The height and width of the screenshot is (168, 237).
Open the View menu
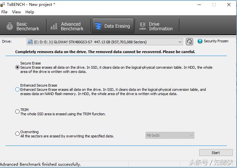[16, 12]
